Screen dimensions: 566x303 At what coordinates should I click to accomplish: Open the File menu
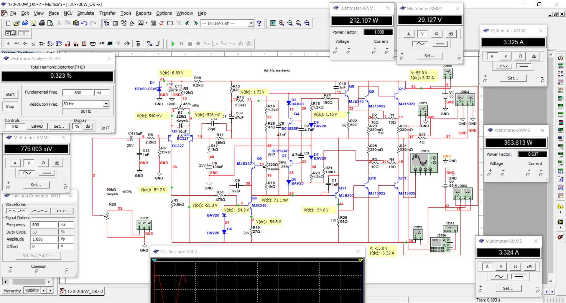pyautogui.click(x=13, y=13)
